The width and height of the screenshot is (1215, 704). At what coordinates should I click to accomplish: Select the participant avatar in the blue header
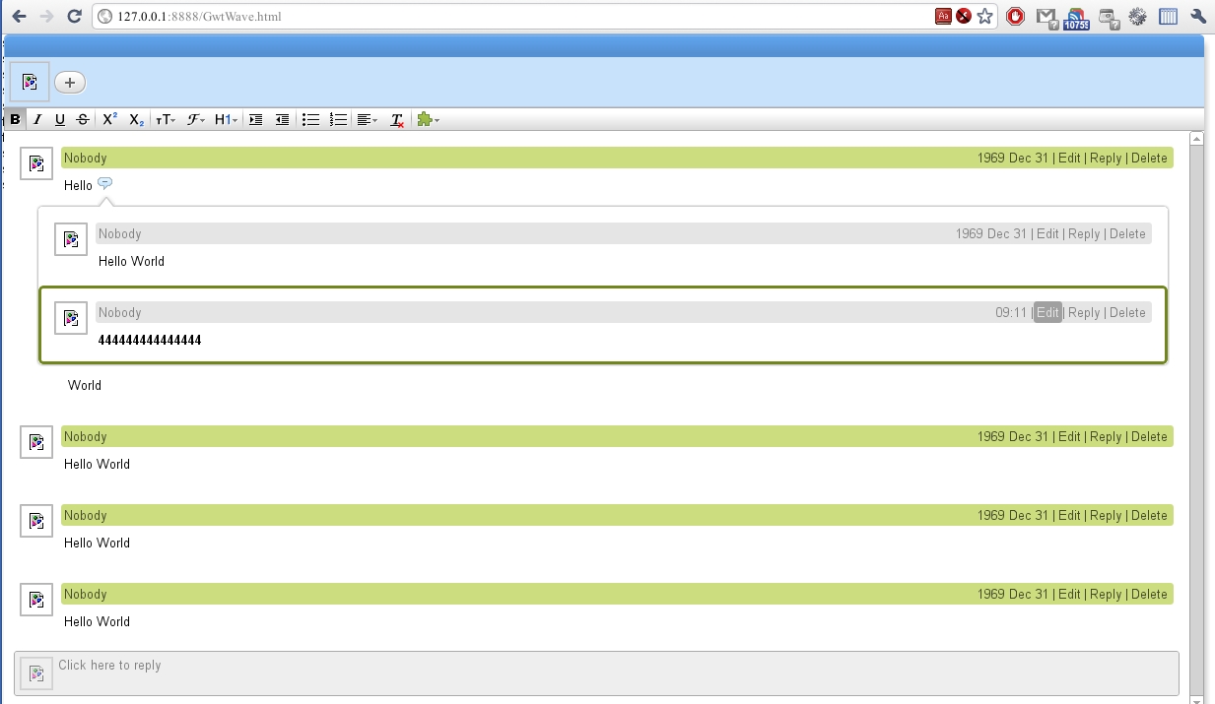30,82
